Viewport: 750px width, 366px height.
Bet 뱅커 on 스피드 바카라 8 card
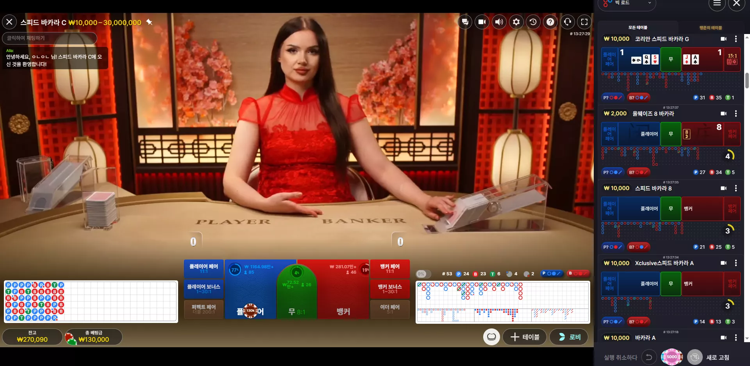point(702,209)
